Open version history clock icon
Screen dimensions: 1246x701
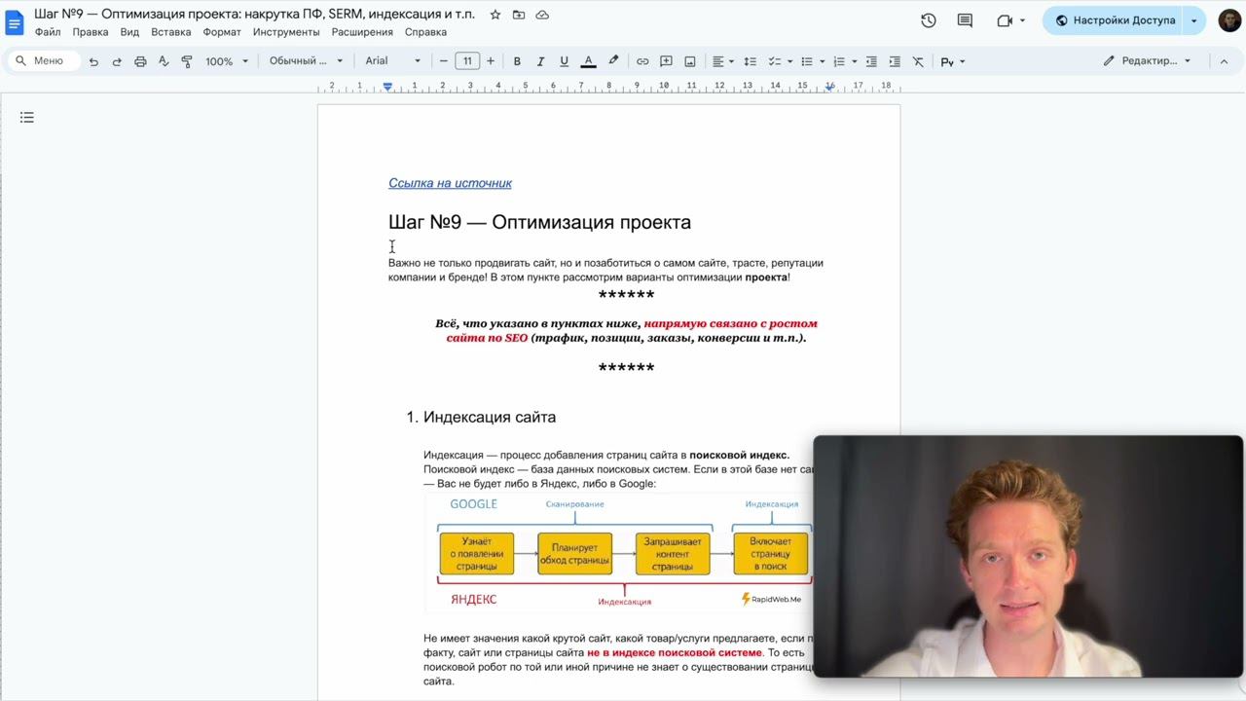[929, 20]
